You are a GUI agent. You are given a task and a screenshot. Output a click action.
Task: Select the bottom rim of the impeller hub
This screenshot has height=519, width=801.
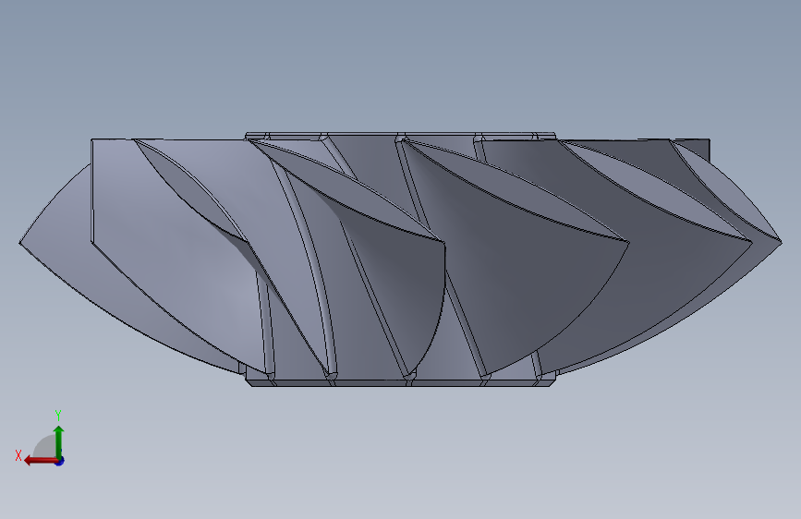click(x=401, y=382)
